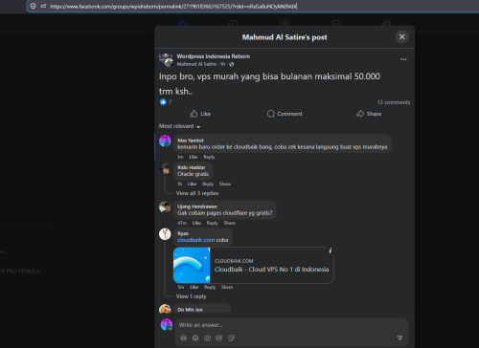479x348 pixels.
Task: Expand View 1 reply under Ryan
Action: [x=191, y=296]
